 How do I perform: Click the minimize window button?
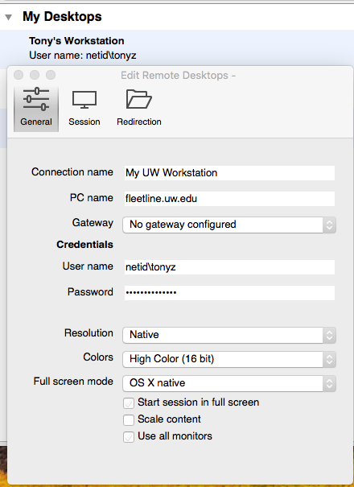tap(35, 75)
